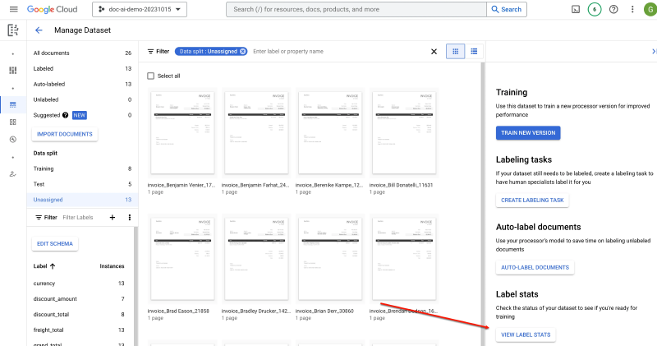
Task: Select Unassigned data split
Action: (82, 200)
